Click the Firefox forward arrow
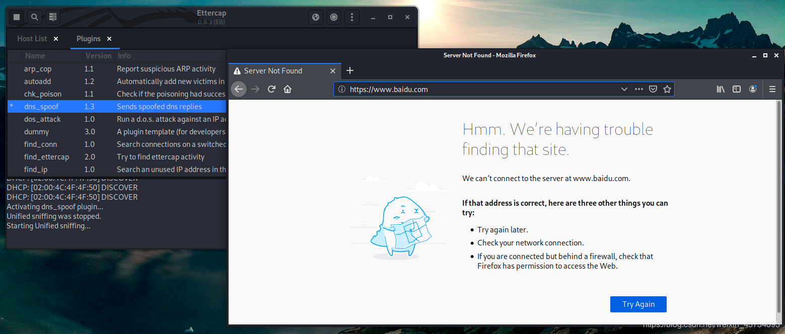 point(255,89)
